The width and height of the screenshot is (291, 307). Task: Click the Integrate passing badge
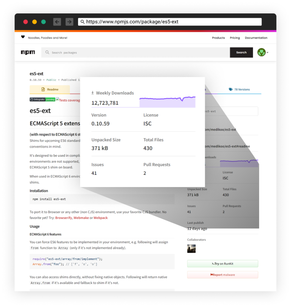pyautogui.click(x=42, y=100)
